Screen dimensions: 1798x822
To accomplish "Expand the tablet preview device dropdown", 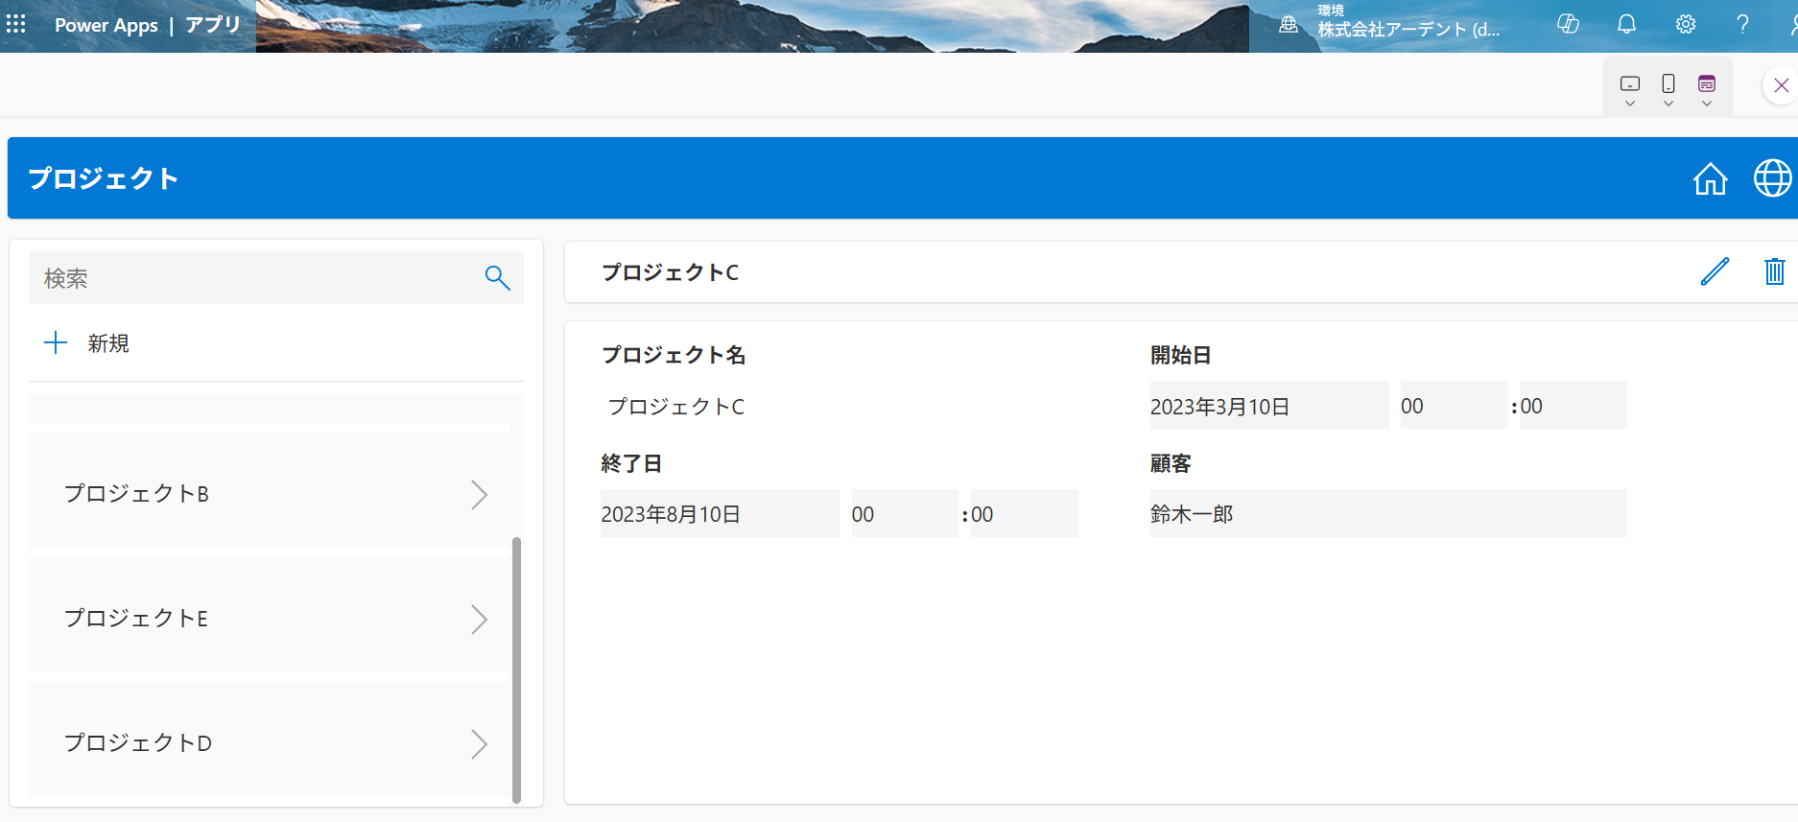I will 1629,104.
